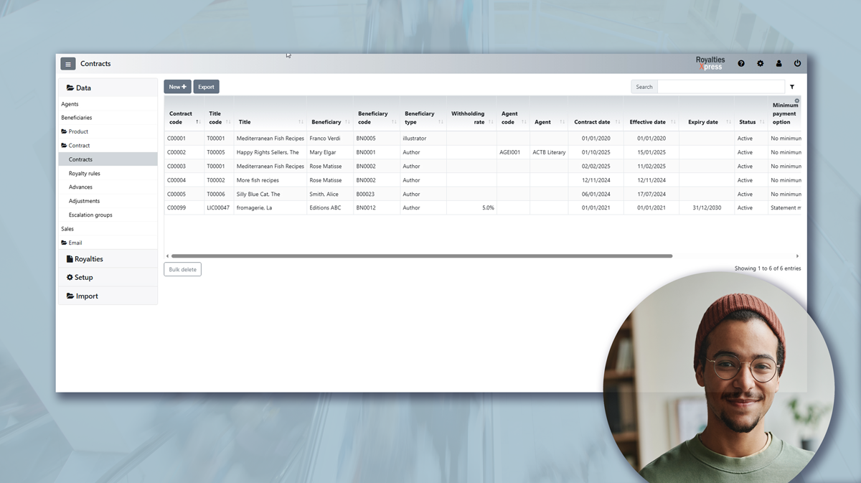Toggle sorting on the Title column

point(299,122)
